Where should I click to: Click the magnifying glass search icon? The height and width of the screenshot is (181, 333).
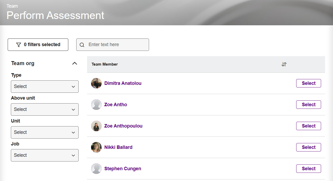[82, 45]
